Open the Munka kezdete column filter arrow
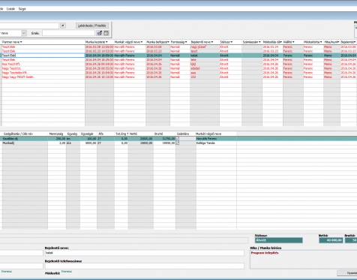Image resolution: width=357 pixels, height=280 pixels. (x=106, y=42)
